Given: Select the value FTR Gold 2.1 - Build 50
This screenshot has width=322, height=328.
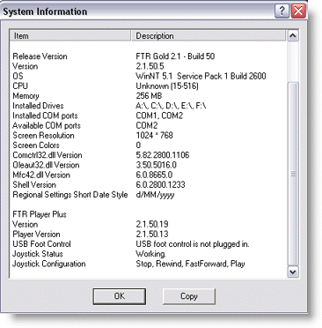Looking at the screenshot, I should click(x=175, y=56).
